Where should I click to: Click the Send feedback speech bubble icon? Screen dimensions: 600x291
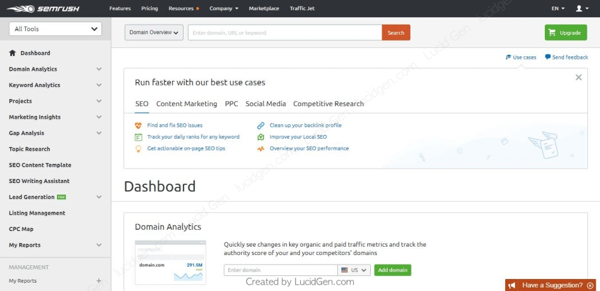(548, 56)
